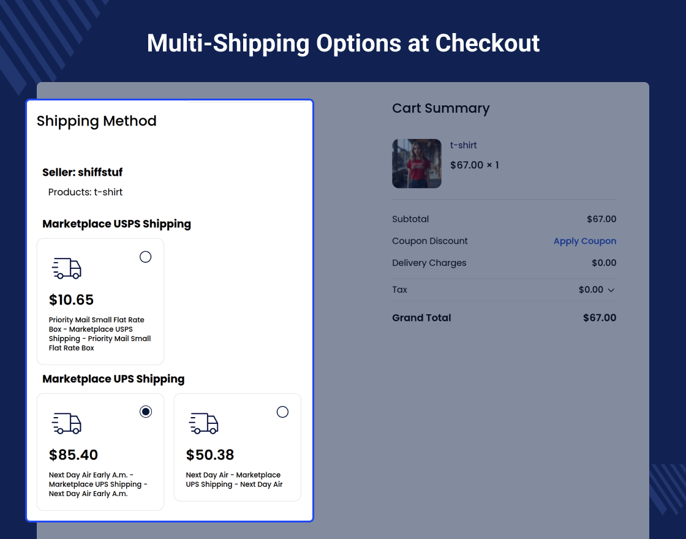Viewport: 686px width, 539px height.
Task: Click the Apply Coupon link
Action: [x=584, y=241]
